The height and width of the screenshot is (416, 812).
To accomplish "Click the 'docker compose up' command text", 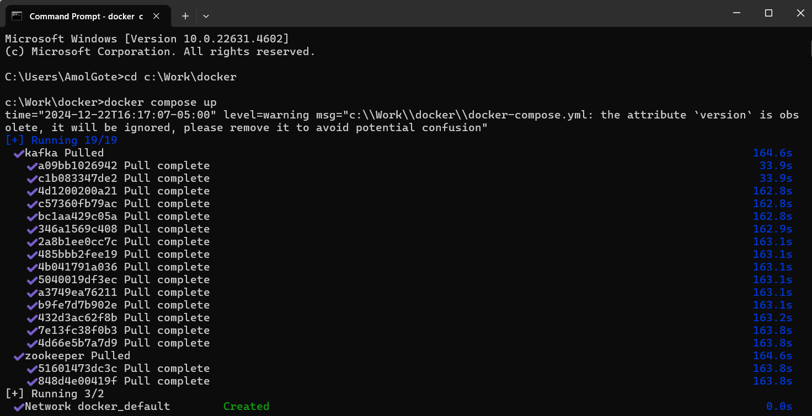I will coord(161,102).
